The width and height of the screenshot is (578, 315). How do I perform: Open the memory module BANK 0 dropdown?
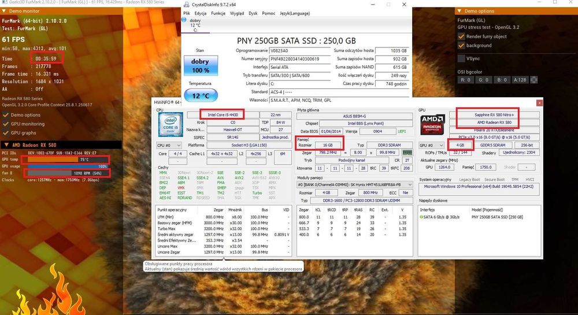(x=355, y=184)
